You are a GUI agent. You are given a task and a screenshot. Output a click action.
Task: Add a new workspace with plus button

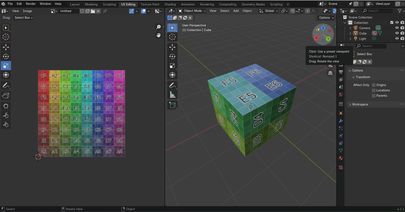click(288, 4)
